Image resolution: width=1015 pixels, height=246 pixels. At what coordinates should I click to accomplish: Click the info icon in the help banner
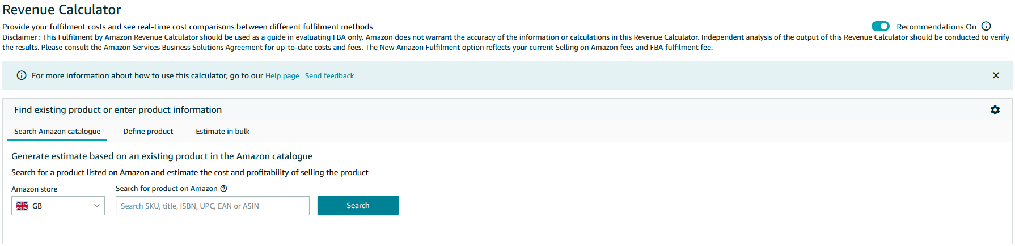click(22, 75)
